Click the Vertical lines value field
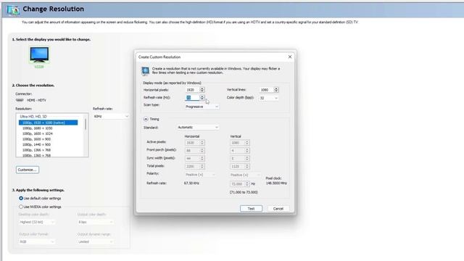The width and height of the screenshot is (464, 261). coord(266,90)
